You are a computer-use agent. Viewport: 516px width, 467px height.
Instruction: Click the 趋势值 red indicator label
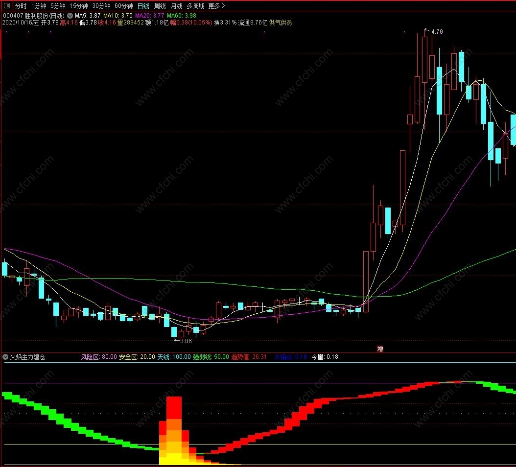click(x=249, y=357)
